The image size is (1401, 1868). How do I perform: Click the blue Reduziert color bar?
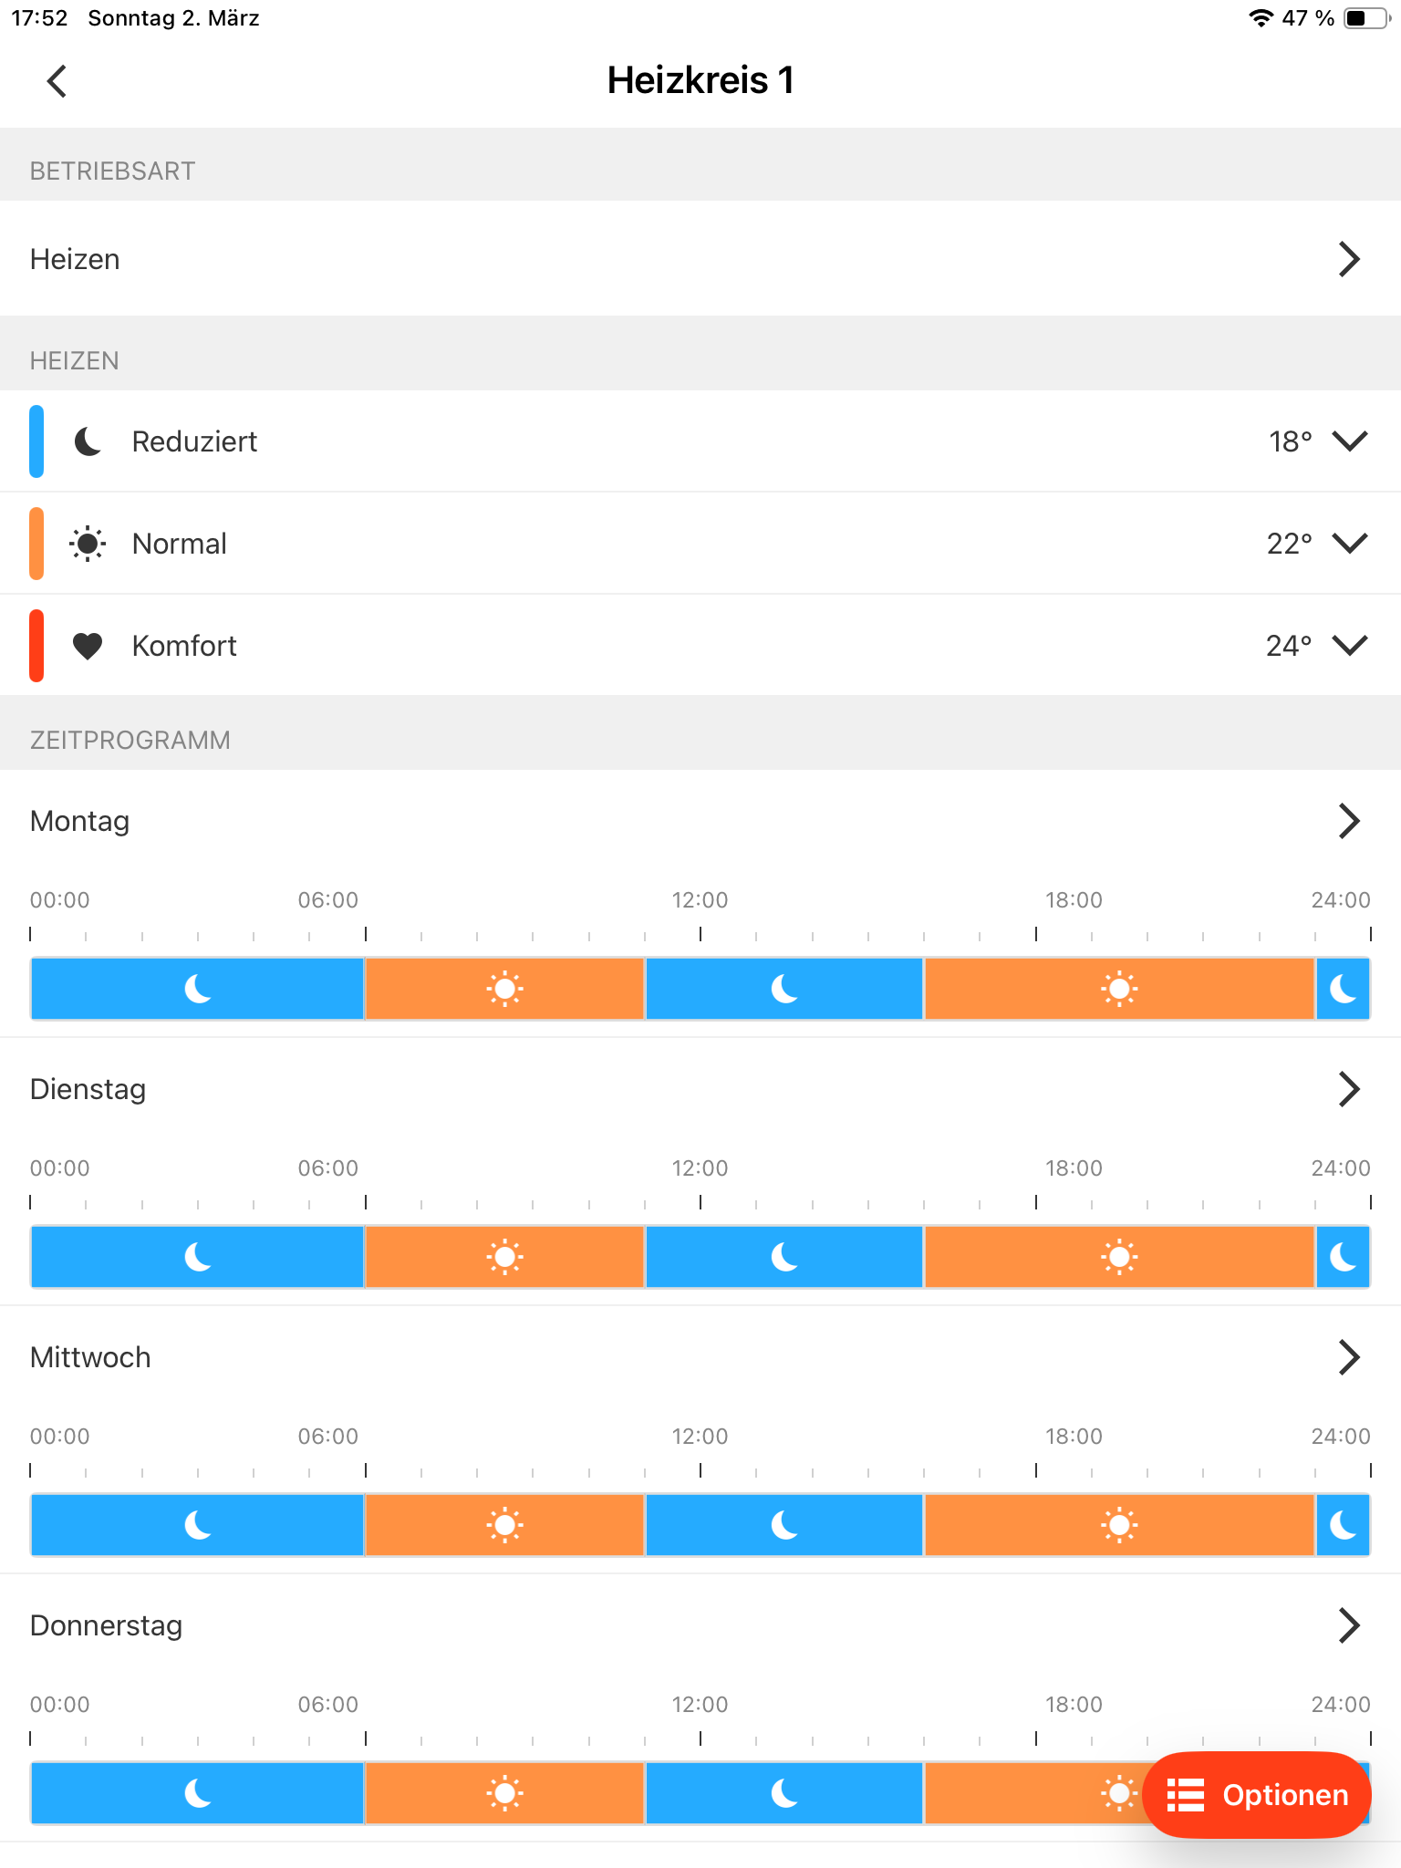[x=36, y=441]
